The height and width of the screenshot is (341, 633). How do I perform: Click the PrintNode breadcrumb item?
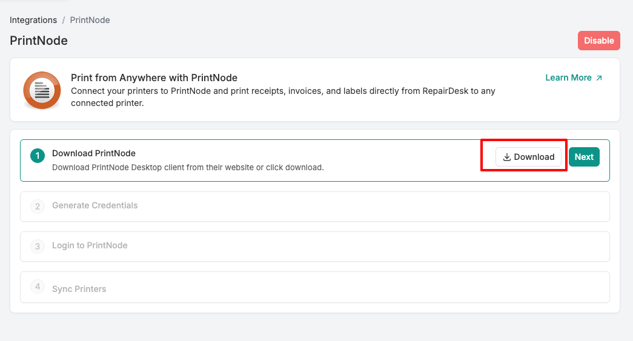pyautogui.click(x=90, y=20)
